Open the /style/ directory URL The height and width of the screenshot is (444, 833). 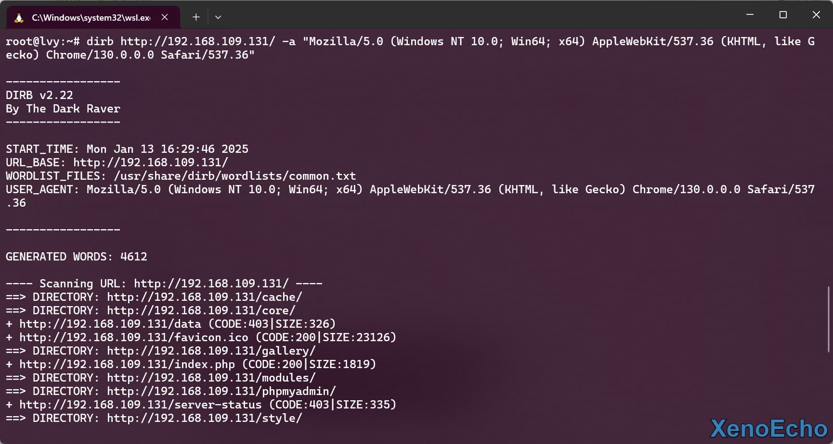click(x=204, y=418)
